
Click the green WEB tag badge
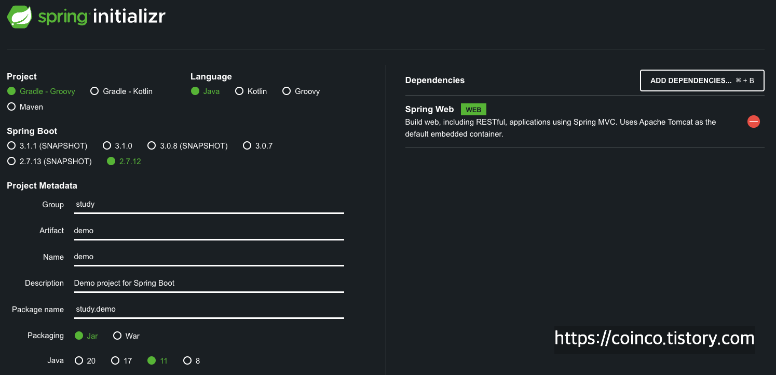tap(473, 110)
